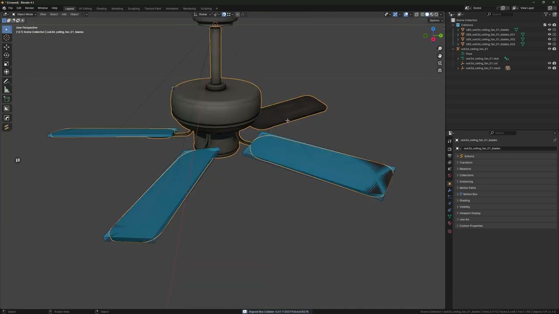Open the Modifiers wrench tab
This screenshot has height=314, width=559.
coord(449,191)
